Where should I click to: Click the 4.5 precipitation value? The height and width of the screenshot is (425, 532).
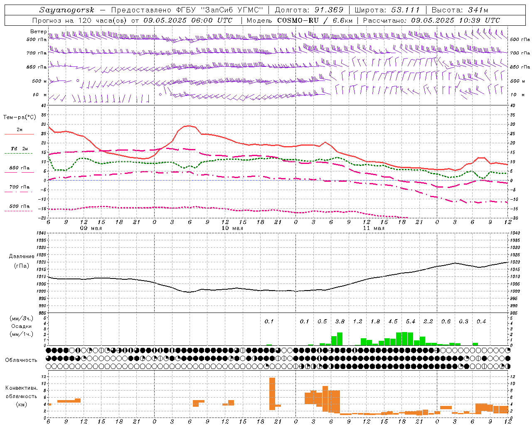[x=393, y=321]
